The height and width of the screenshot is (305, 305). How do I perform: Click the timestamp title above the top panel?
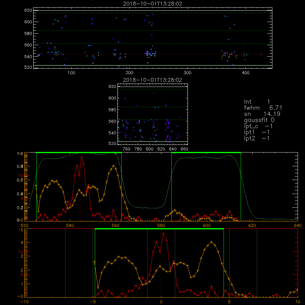point(153,4)
